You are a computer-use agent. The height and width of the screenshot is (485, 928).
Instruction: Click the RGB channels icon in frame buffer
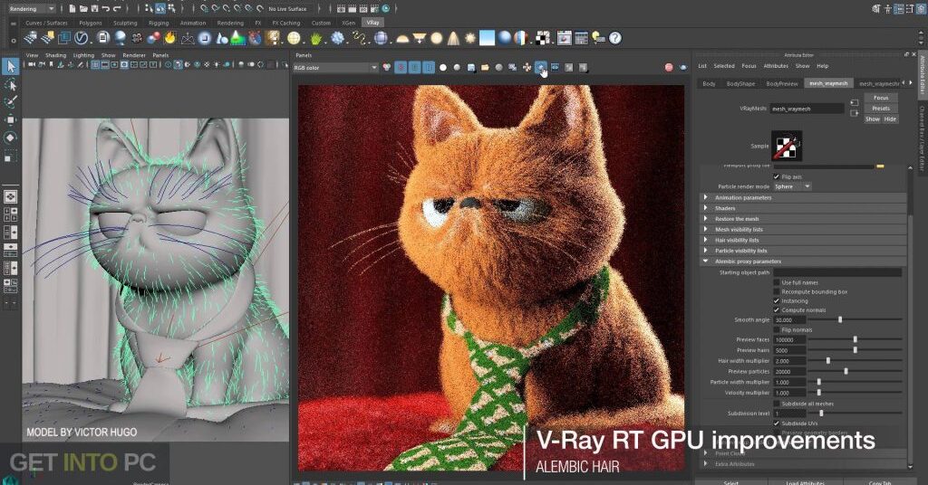click(x=386, y=67)
